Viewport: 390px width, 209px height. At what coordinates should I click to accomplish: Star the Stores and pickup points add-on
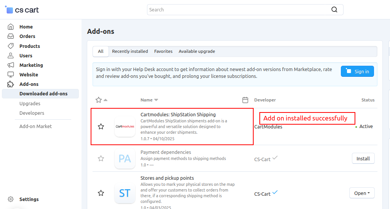(x=101, y=193)
